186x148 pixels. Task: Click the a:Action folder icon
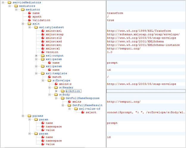(62, 91)
